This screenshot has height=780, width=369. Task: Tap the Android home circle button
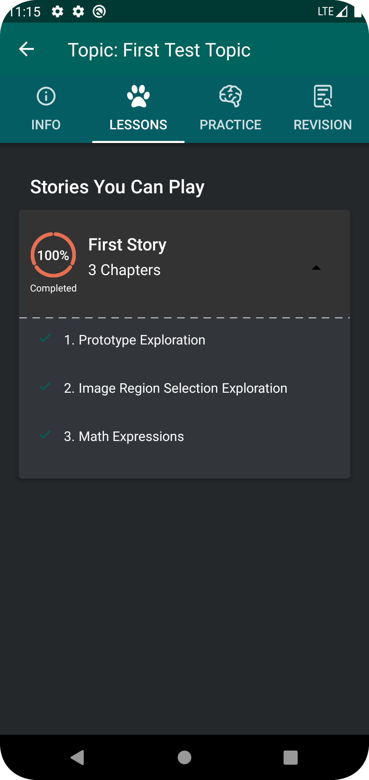(184, 757)
